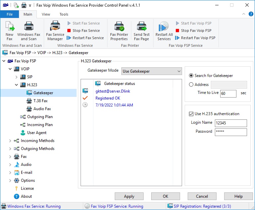Select Gatekeeper in the tree
The height and width of the screenshot is (210, 255).
tap(43, 93)
